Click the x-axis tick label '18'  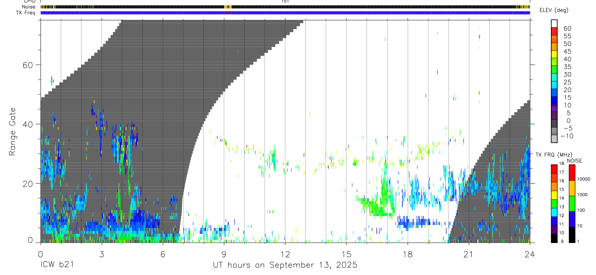[x=407, y=254]
